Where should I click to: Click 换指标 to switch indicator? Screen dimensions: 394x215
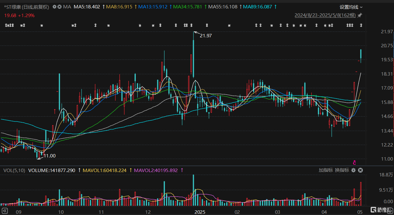[x=342, y=170]
